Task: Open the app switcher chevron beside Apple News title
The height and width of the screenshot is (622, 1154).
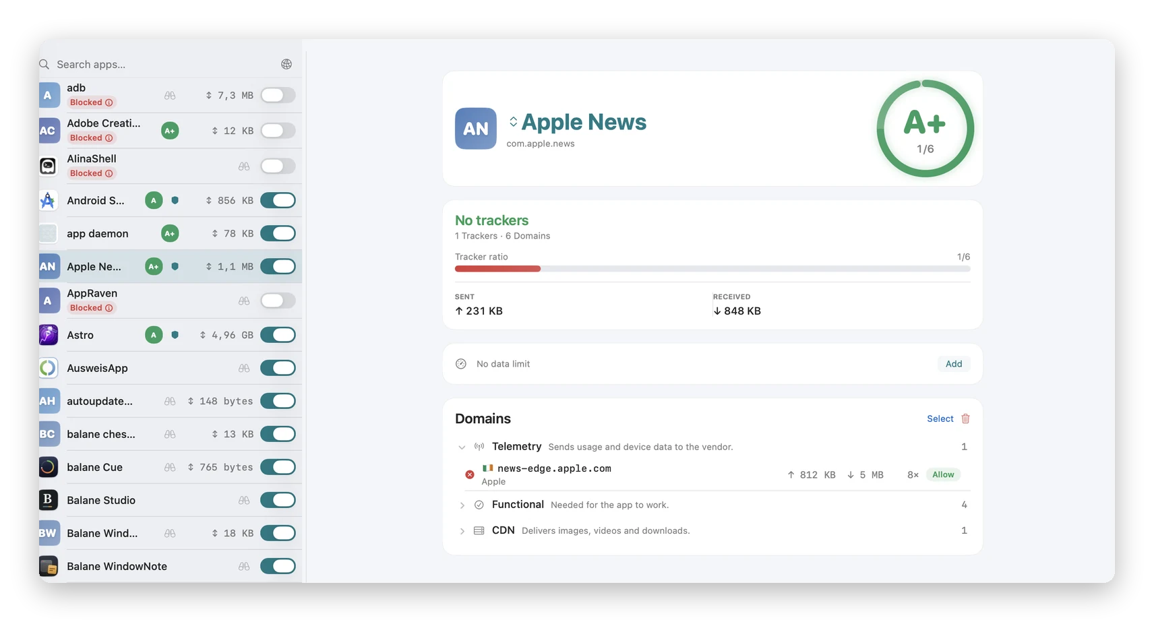Action: click(x=513, y=122)
